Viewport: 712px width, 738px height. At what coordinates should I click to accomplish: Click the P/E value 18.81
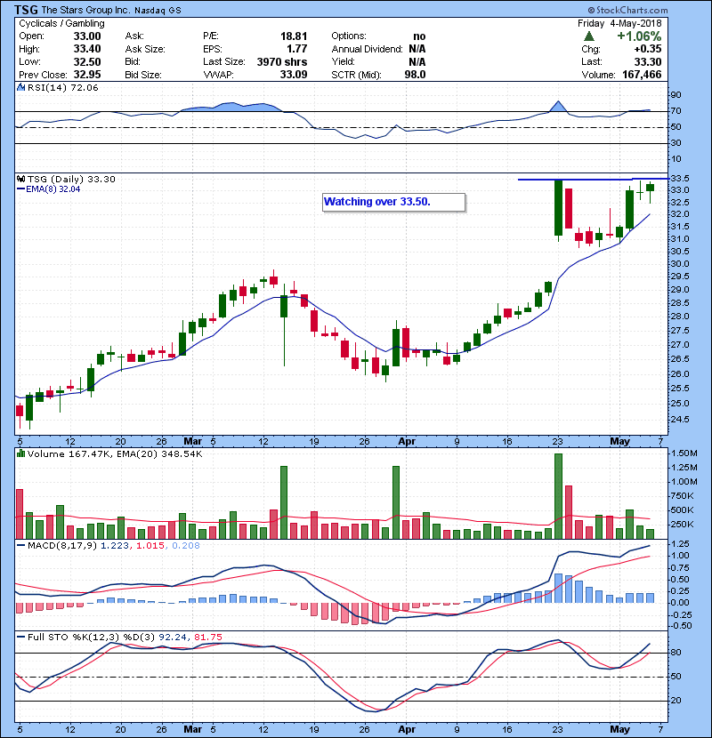click(x=294, y=36)
